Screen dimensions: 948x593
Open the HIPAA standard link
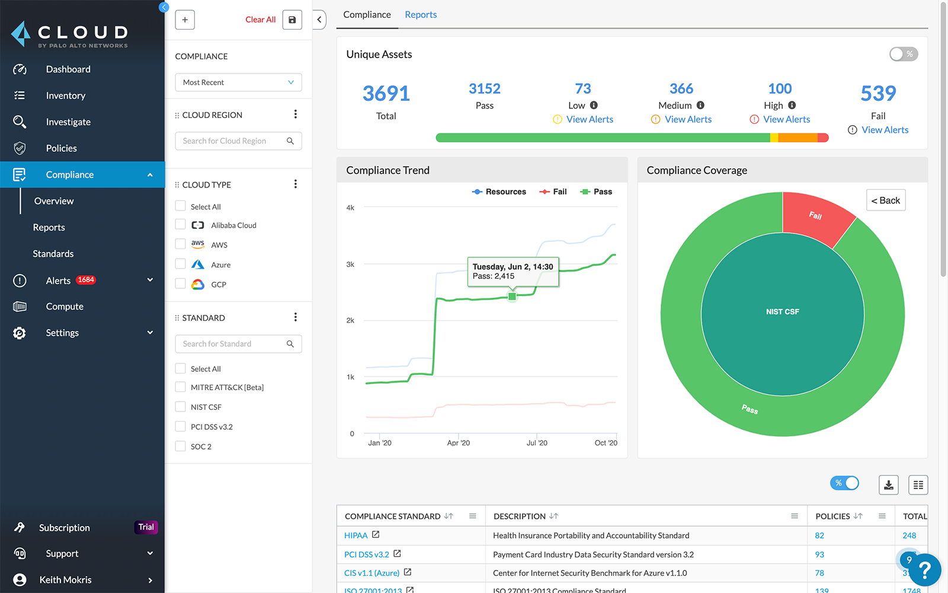pyautogui.click(x=355, y=535)
